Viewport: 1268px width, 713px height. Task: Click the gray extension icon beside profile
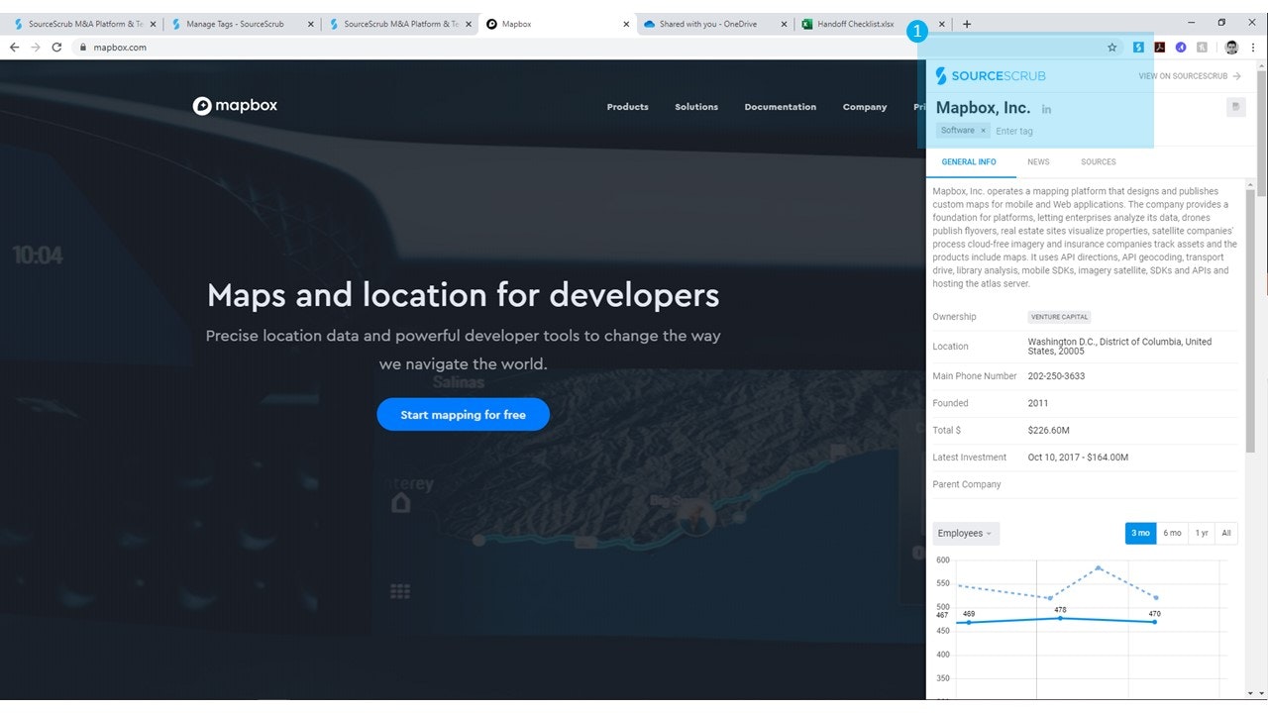(1202, 47)
